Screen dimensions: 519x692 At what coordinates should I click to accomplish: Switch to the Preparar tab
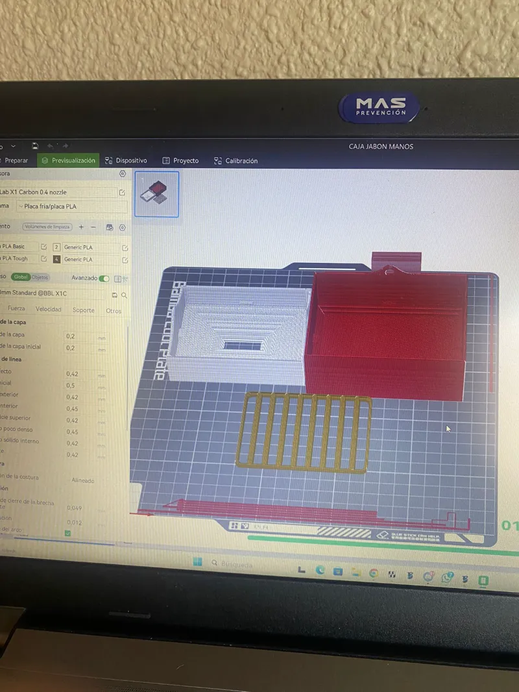16,160
